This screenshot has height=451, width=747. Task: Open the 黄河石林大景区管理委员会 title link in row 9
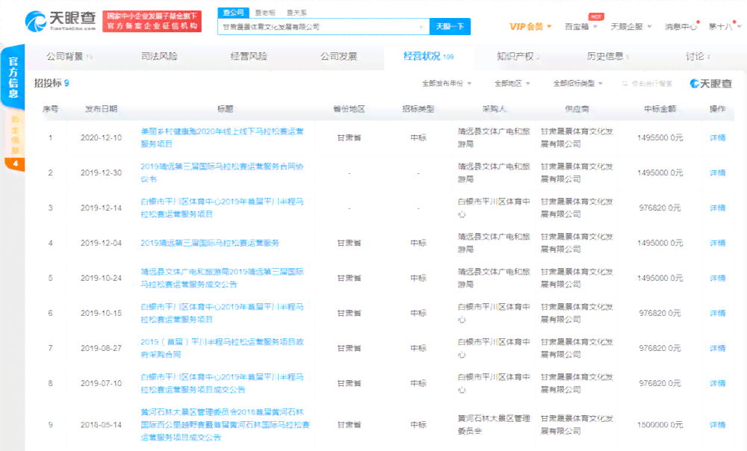225,424
